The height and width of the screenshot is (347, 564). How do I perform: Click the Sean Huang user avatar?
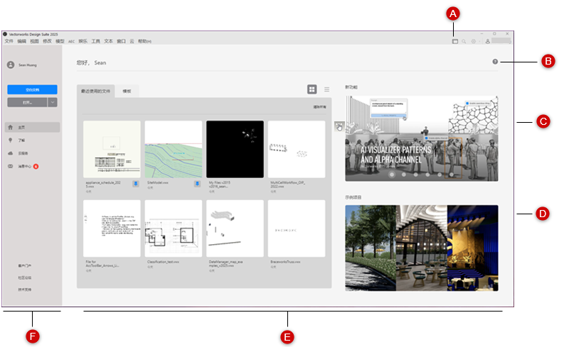pos(11,65)
